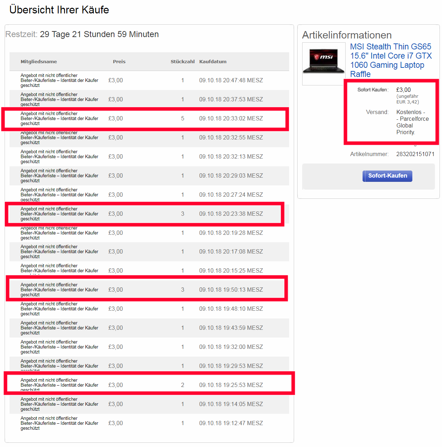Click the purchase date 09.10.18 20:15:25 MESZ

231,270
